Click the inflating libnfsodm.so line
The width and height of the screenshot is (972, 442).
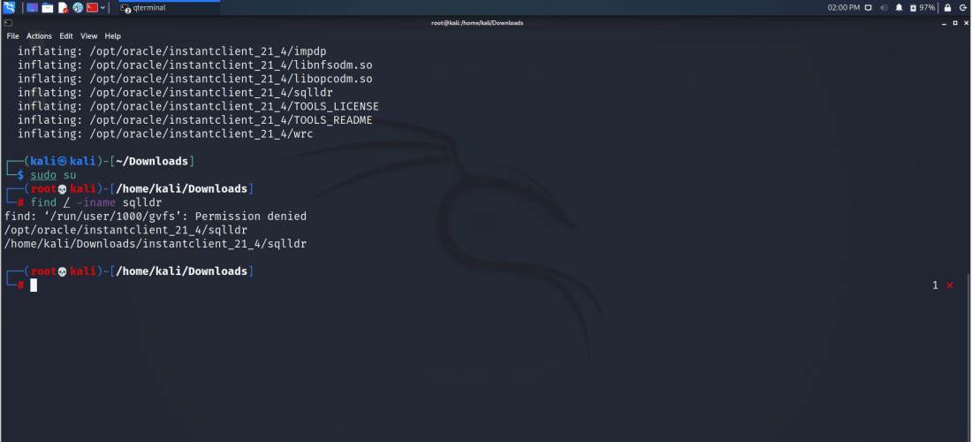pos(194,65)
